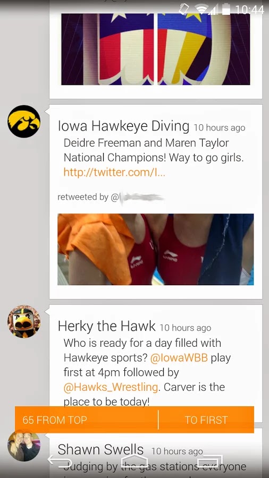This screenshot has height=478, width=269.
Task: Tap the screen rotation status icon
Action: 184,10
